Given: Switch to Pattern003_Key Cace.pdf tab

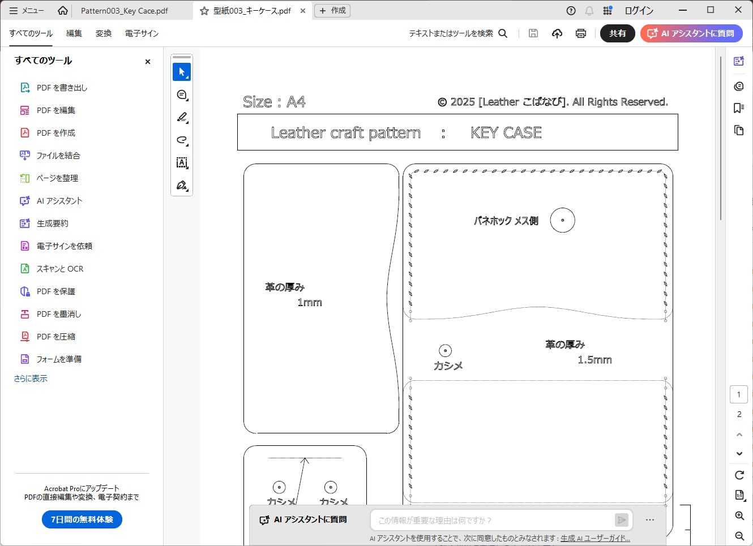Looking at the screenshot, I should click(x=125, y=11).
